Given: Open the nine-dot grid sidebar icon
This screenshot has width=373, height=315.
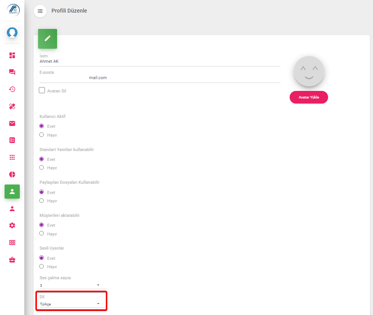Looking at the screenshot, I should pos(12,157).
